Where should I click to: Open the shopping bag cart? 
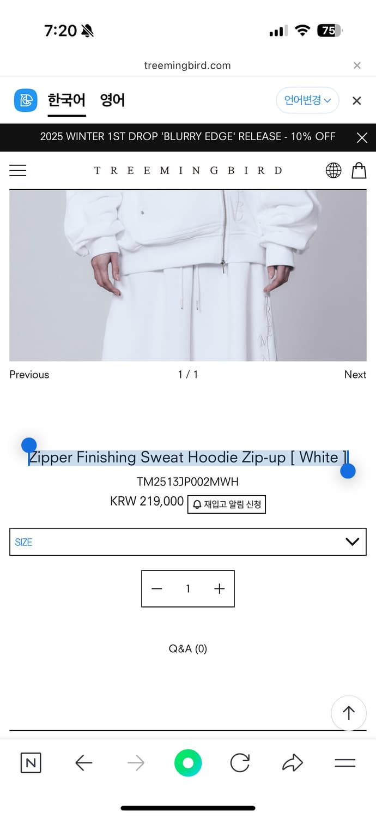(x=359, y=170)
